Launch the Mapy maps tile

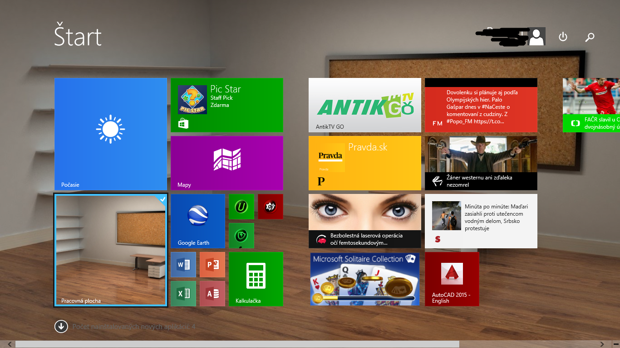pos(227,163)
